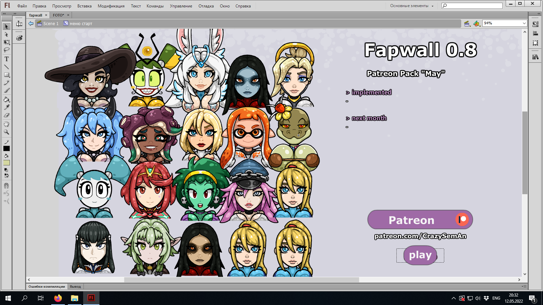Activate the Hand tool
Image resolution: width=543 pixels, height=305 pixels.
coord(6,124)
